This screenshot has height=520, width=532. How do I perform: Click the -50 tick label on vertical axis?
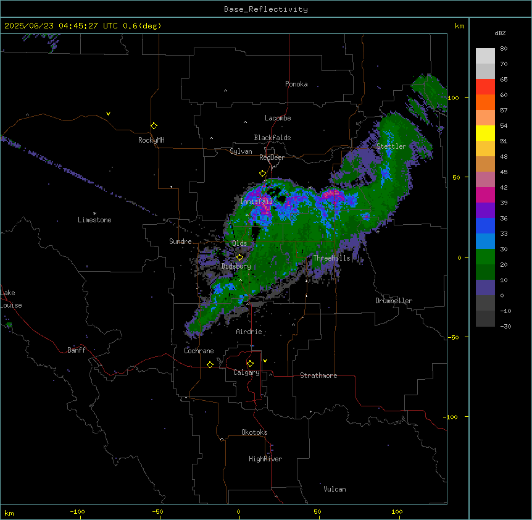(x=453, y=337)
